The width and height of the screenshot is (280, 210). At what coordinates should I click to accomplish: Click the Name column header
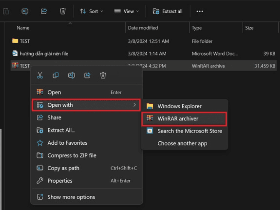coord(23,28)
